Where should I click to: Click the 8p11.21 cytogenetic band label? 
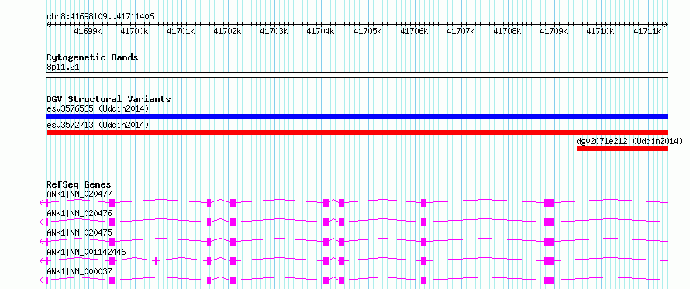coord(63,67)
